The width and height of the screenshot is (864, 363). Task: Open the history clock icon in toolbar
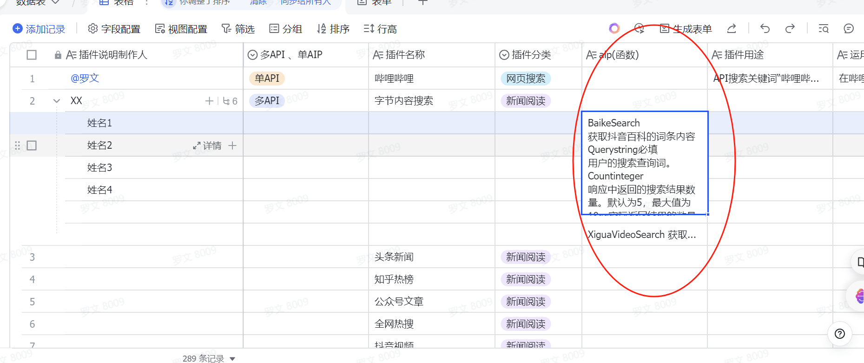point(639,28)
